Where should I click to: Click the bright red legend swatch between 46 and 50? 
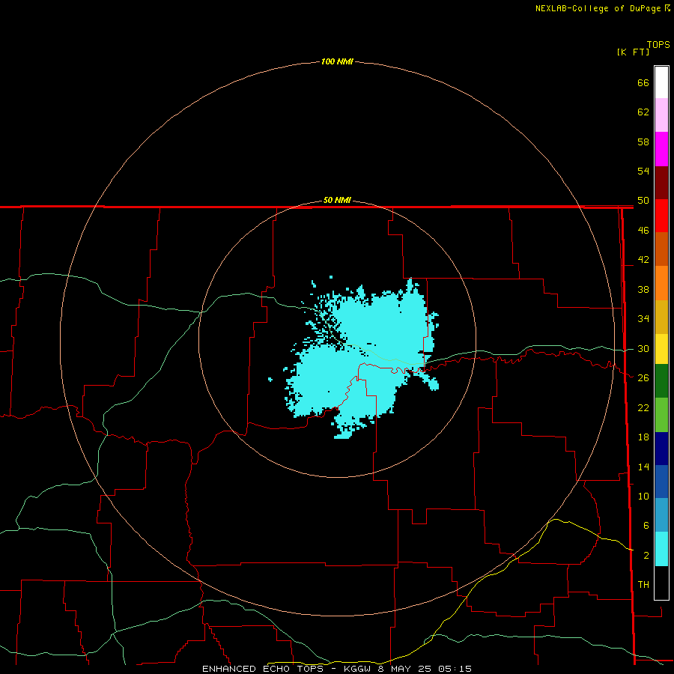[661, 216]
